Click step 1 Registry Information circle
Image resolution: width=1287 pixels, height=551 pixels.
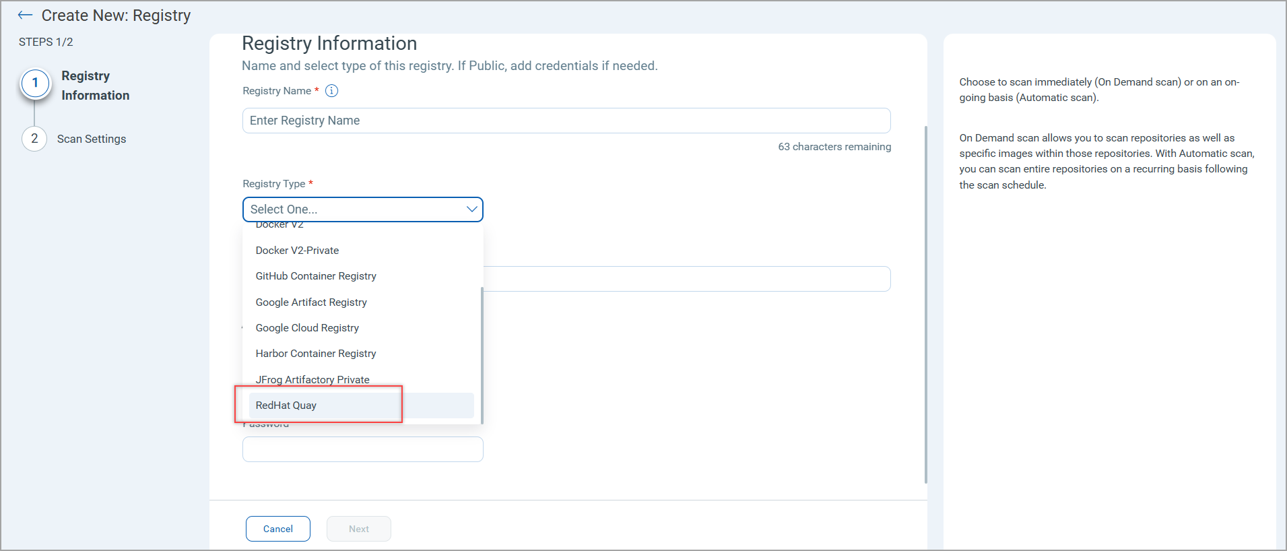[34, 84]
